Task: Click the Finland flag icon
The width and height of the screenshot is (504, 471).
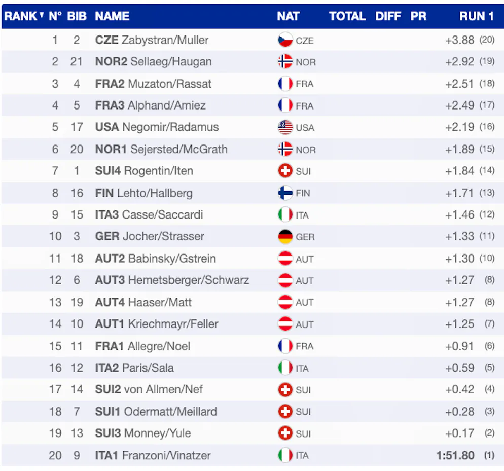Action: 285,193
